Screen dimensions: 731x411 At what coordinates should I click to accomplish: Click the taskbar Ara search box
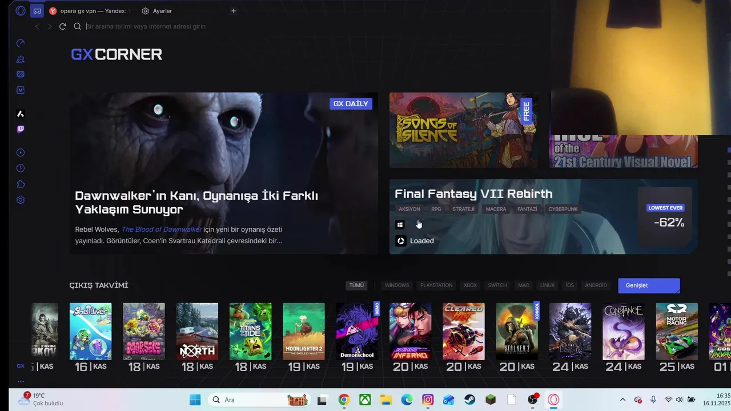coord(259,400)
